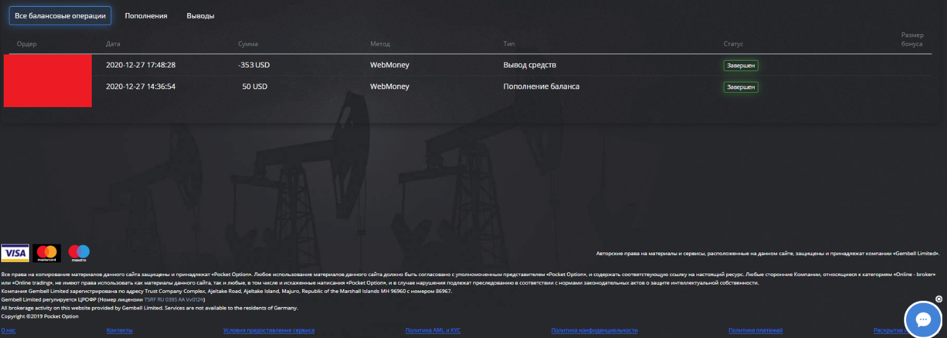947x338 pixels.
Task: Open Условия предоставления сервиса link
Action: tap(269, 331)
